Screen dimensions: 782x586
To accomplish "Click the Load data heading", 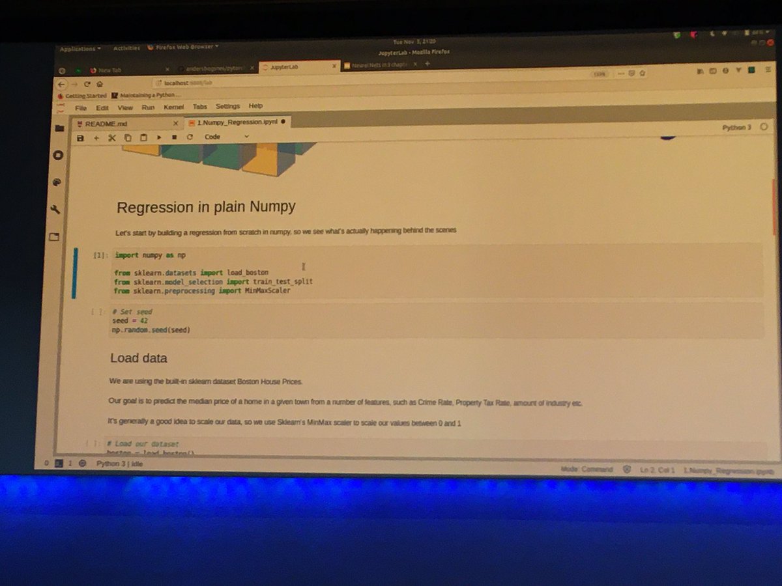I will click(x=139, y=357).
